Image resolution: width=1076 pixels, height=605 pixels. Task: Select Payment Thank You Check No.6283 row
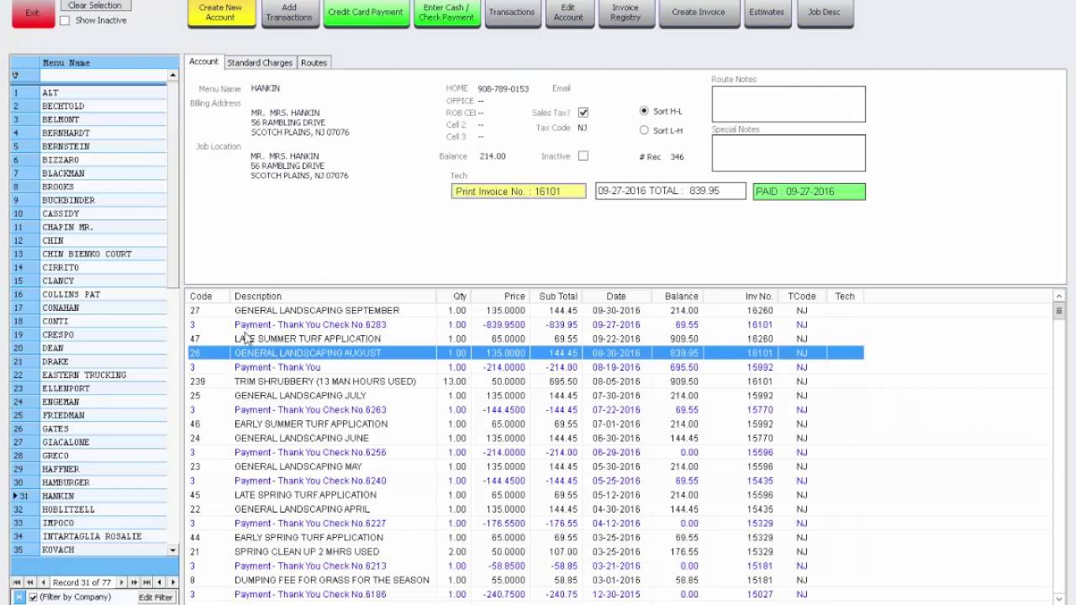[525, 324]
